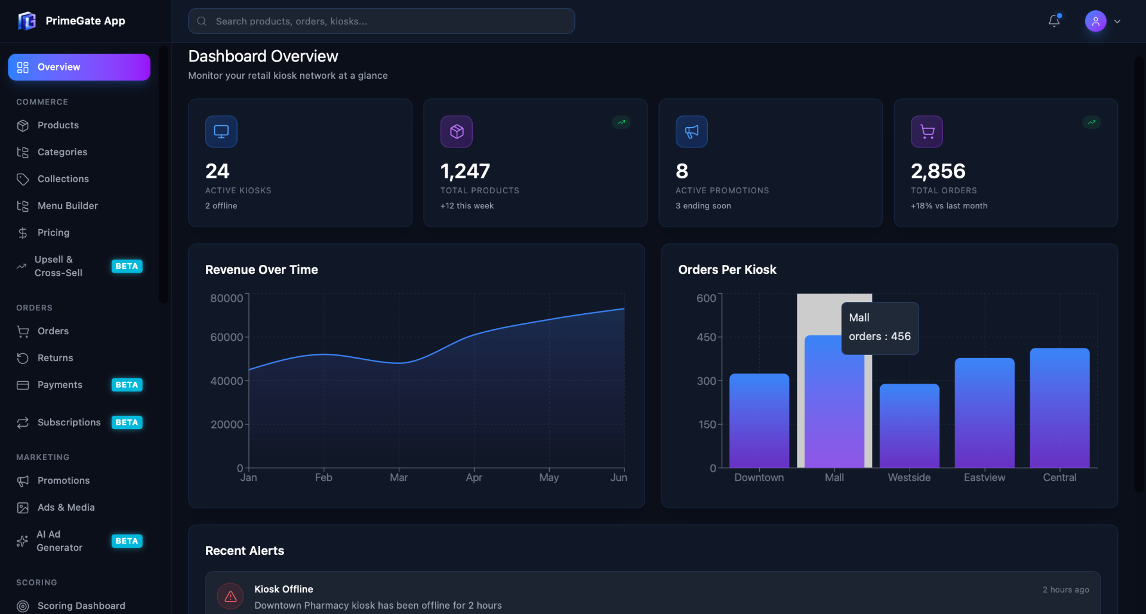
Task: Click the Upsell & Cross-Sell BETA badge
Action: (127, 266)
